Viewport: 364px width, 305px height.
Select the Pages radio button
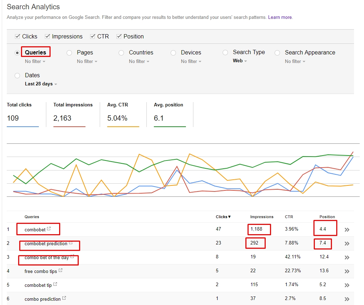(x=69, y=53)
